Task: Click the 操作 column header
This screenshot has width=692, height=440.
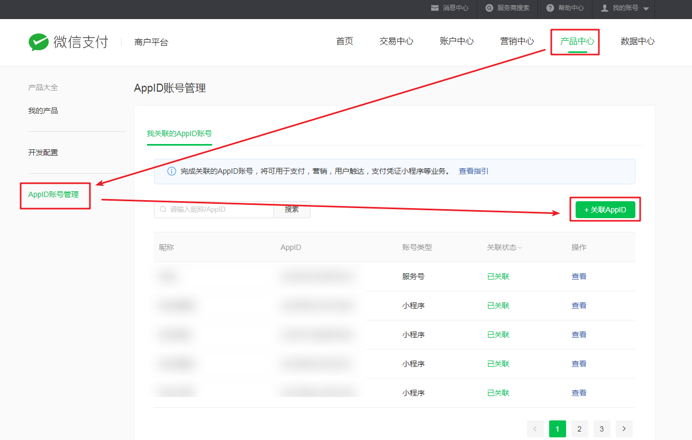Action: click(579, 247)
